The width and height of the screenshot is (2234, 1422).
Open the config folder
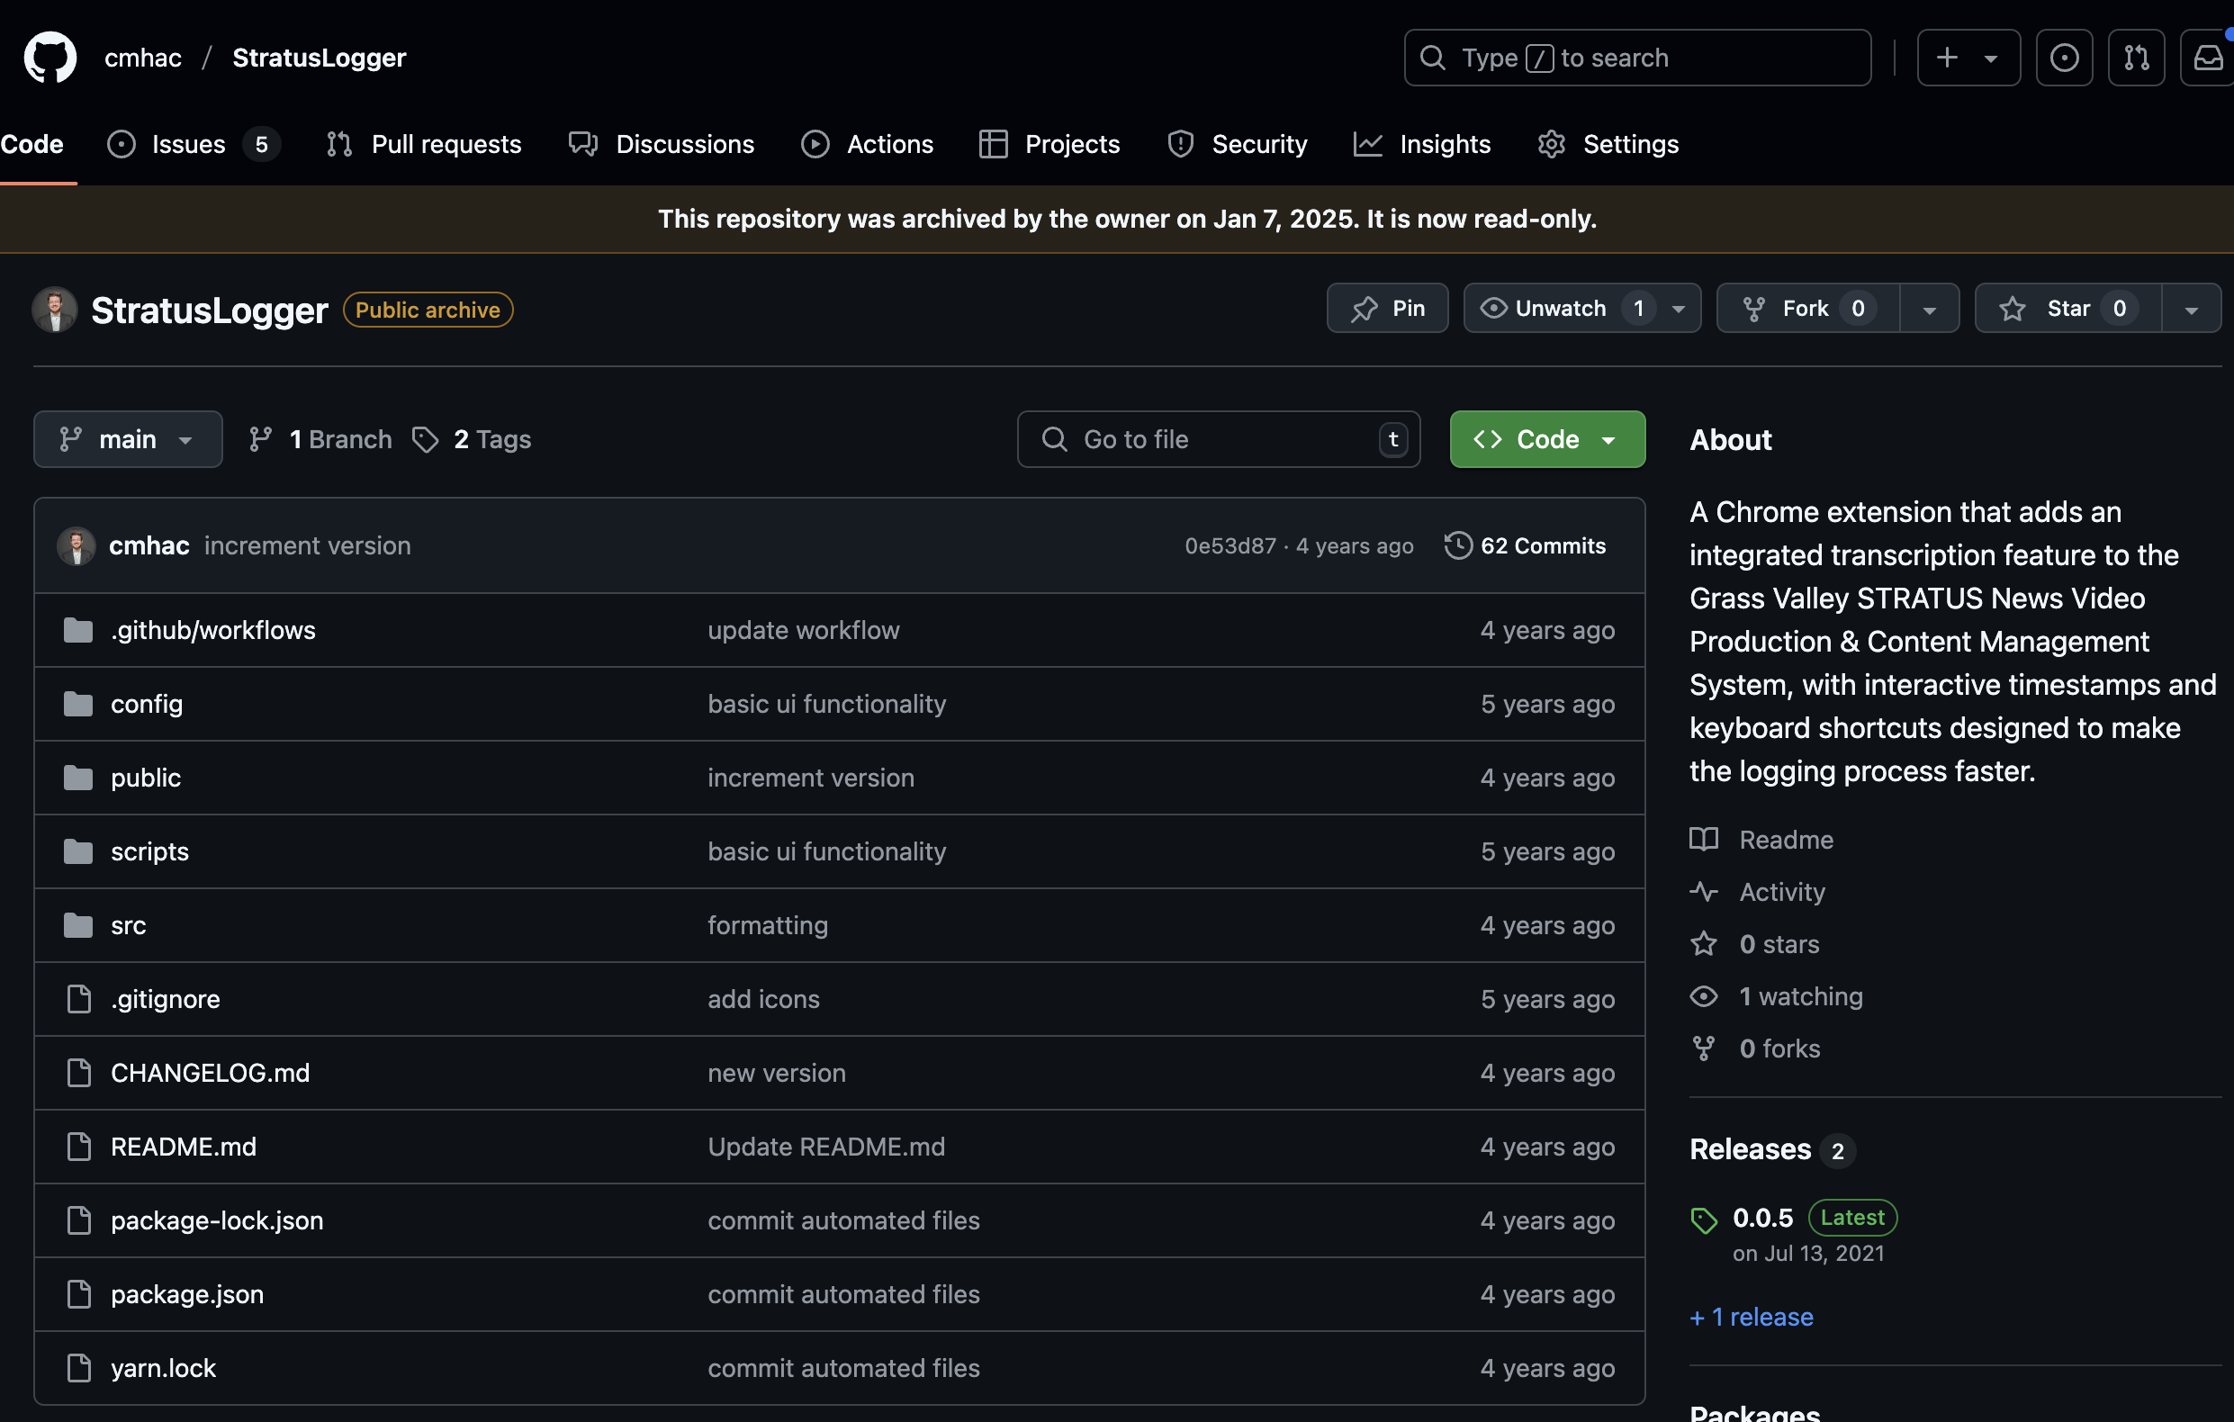[x=147, y=704]
